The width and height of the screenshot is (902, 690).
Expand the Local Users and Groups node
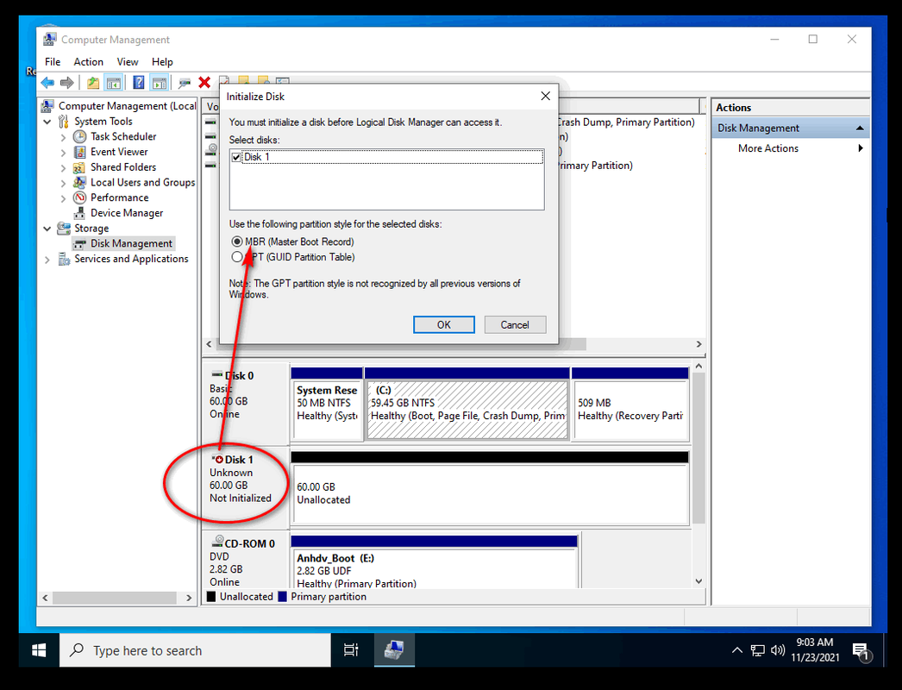click(63, 183)
